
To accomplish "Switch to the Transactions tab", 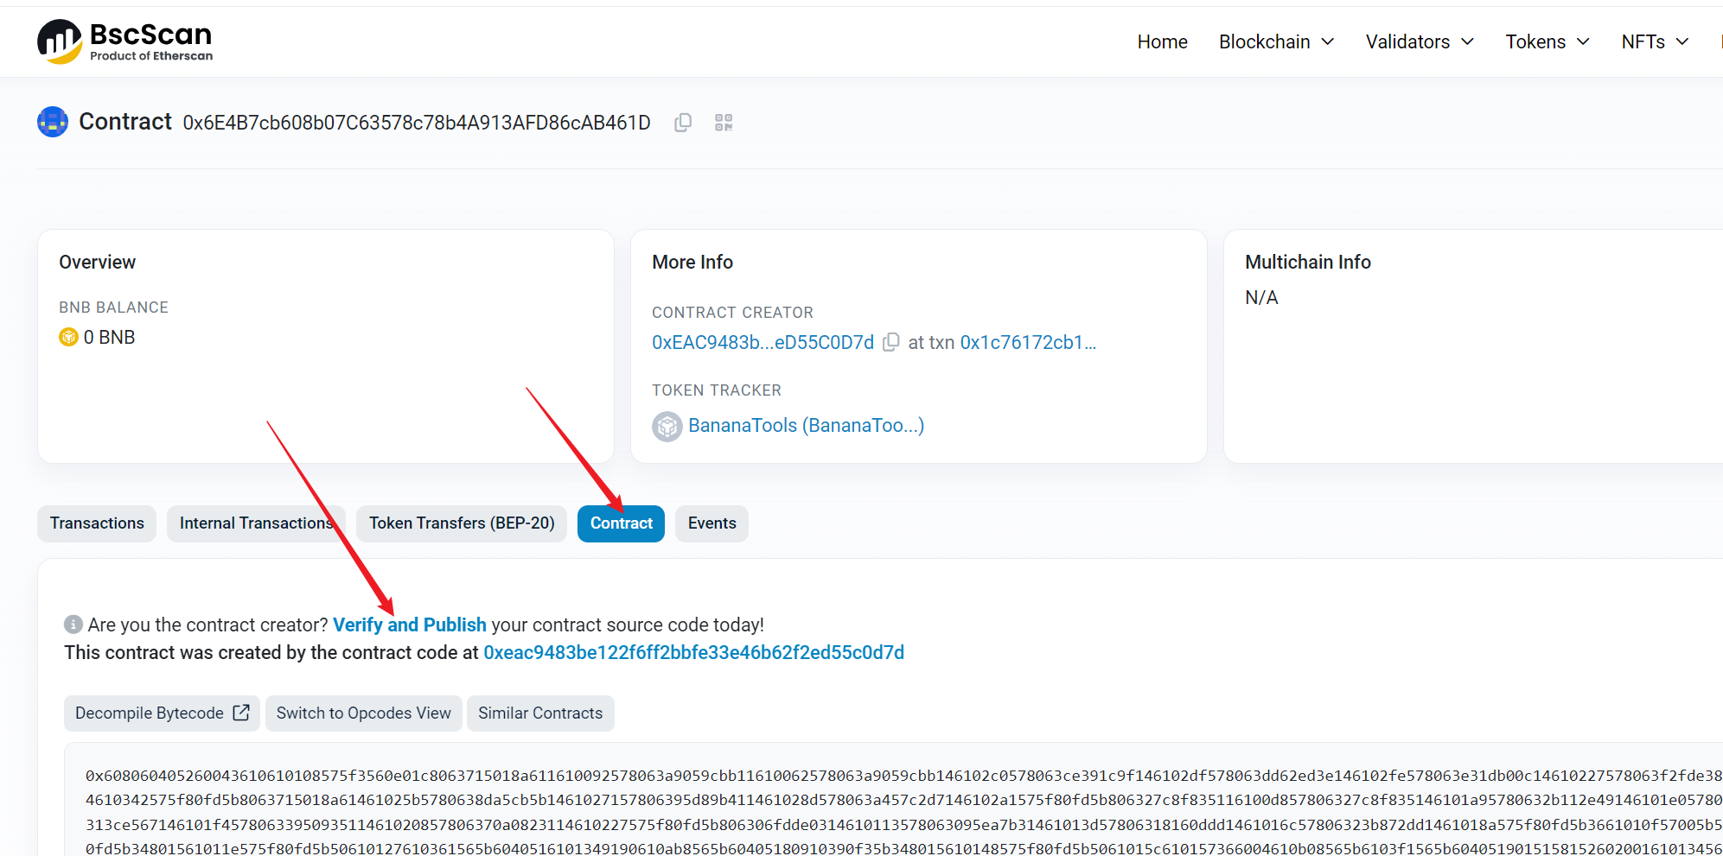I will tap(97, 523).
